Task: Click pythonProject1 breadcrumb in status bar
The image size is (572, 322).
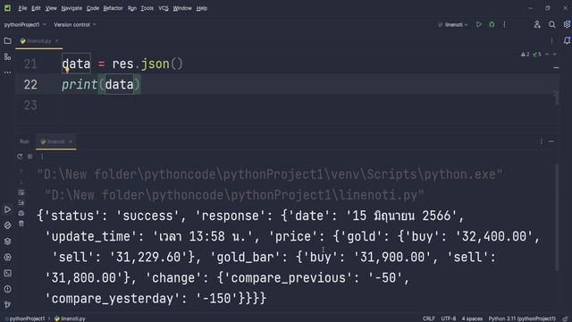Action: click(25, 318)
